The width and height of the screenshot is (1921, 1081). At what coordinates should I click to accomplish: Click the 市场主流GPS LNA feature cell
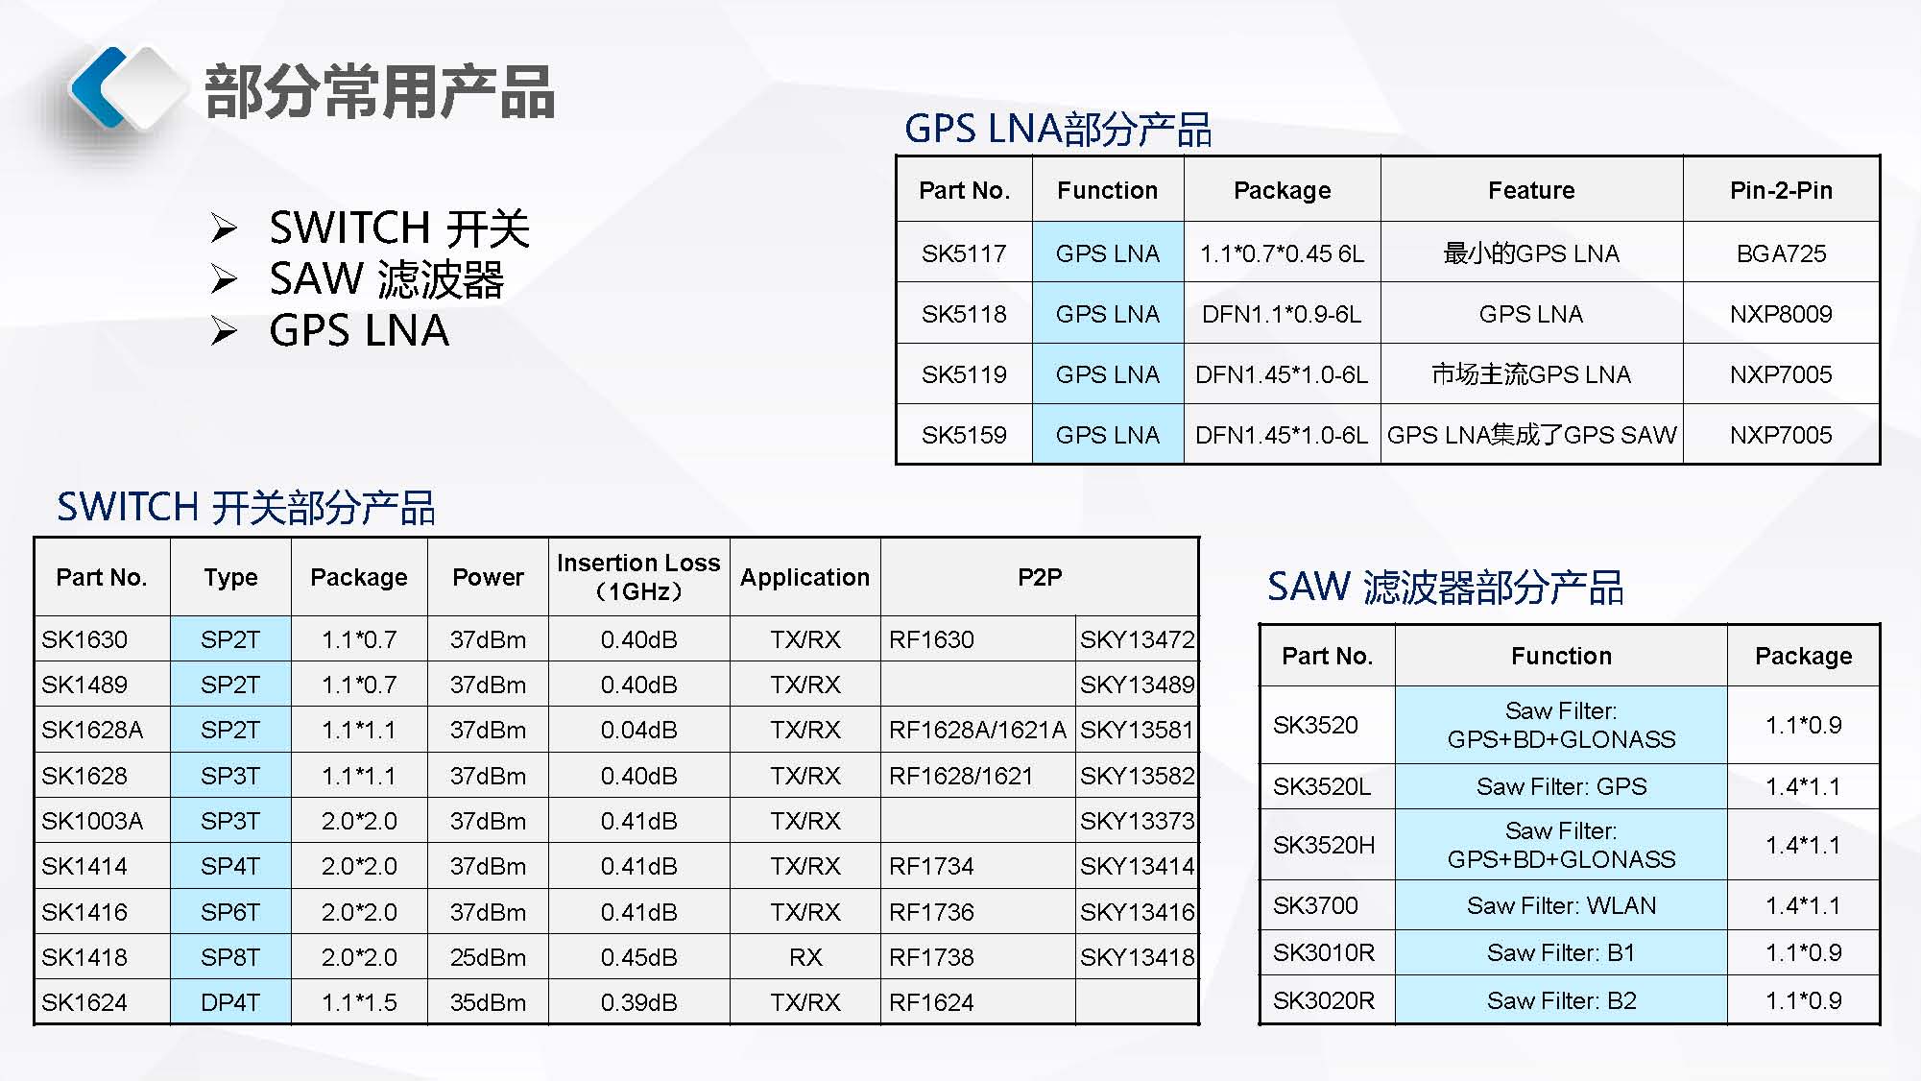pyautogui.click(x=1530, y=374)
